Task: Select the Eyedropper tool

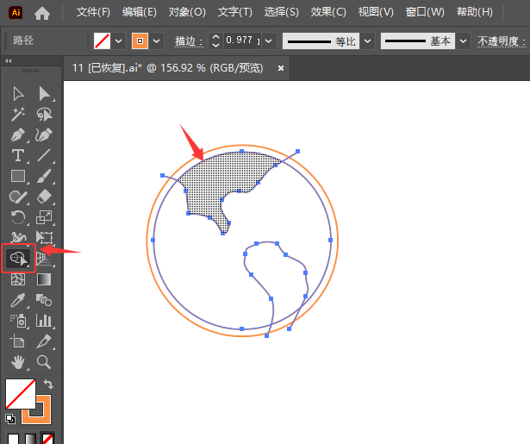Action: 18,300
